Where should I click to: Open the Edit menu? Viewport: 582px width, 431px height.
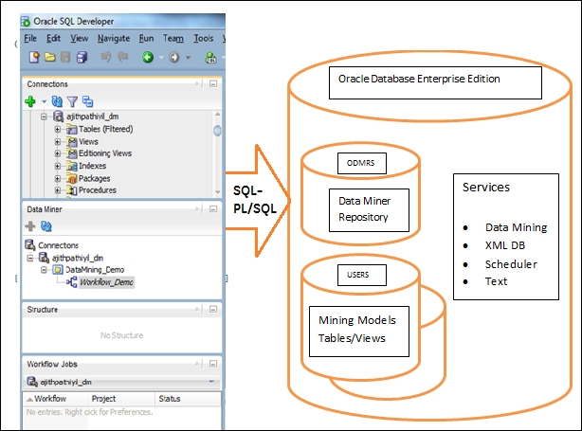pyautogui.click(x=53, y=38)
